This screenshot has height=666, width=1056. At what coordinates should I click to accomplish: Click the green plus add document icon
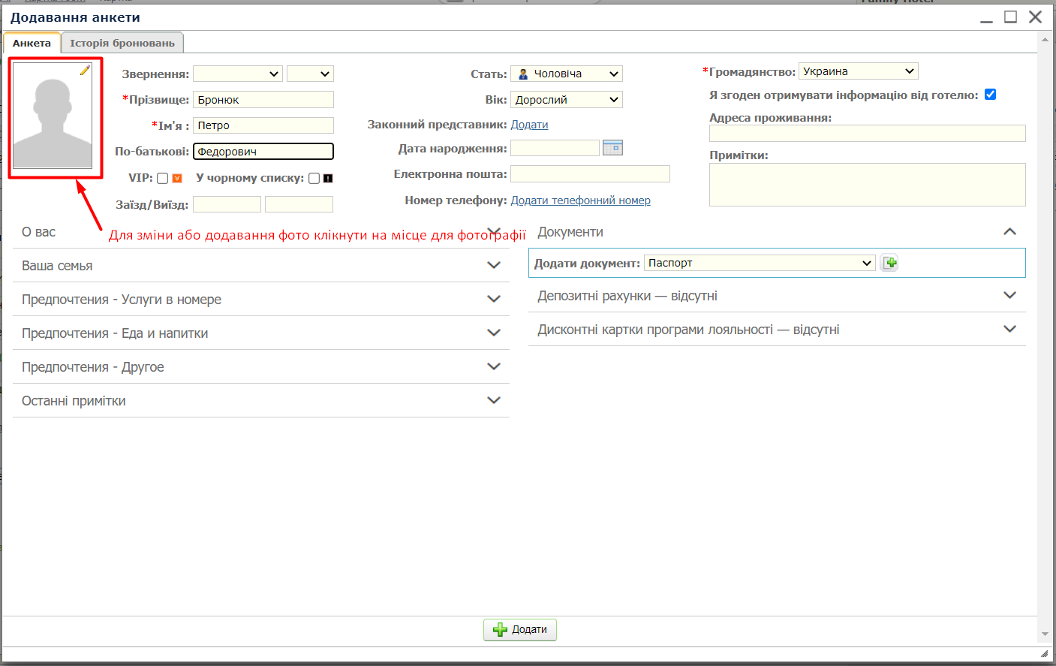click(889, 263)
